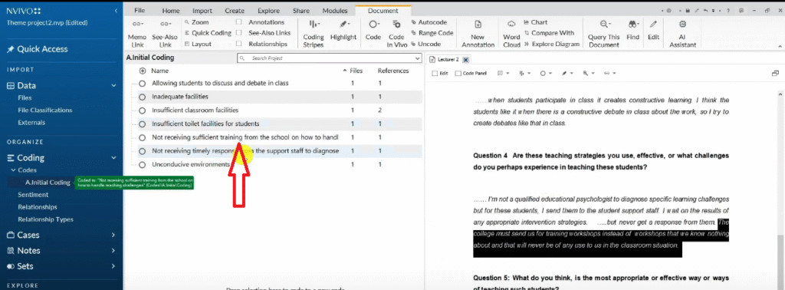Switch to the Import ribbon tab
This screenshot has height=290, width=785.
202,11
